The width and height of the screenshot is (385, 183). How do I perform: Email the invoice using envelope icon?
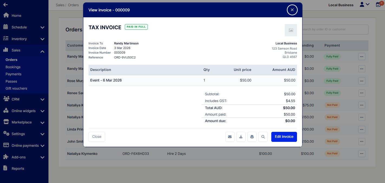click(x=230, y=137)
